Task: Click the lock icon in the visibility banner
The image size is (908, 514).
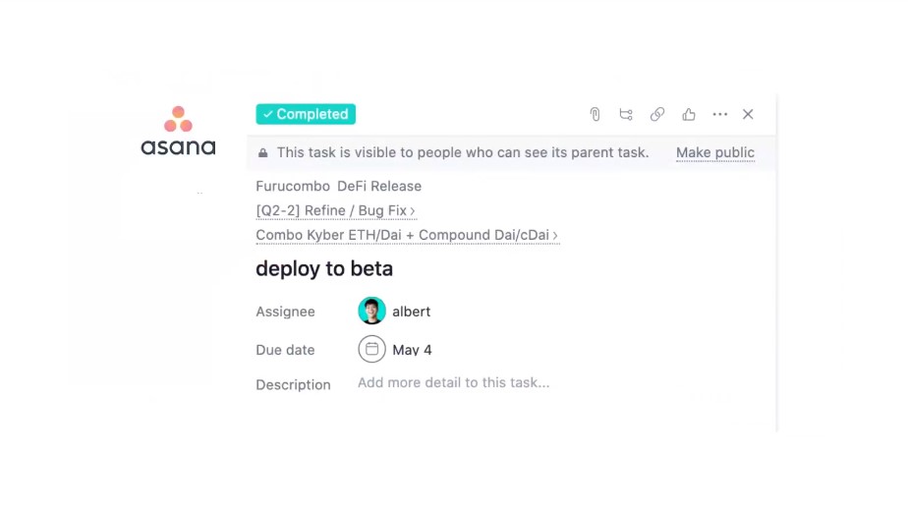Action: tap(263, 152)
